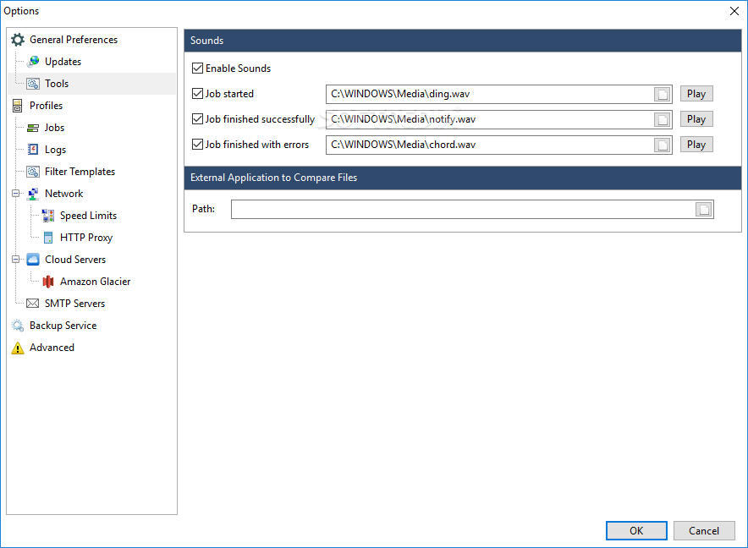Open the Updates settings page
This screenshot has height=548, width=748.
tap(63, 62)
